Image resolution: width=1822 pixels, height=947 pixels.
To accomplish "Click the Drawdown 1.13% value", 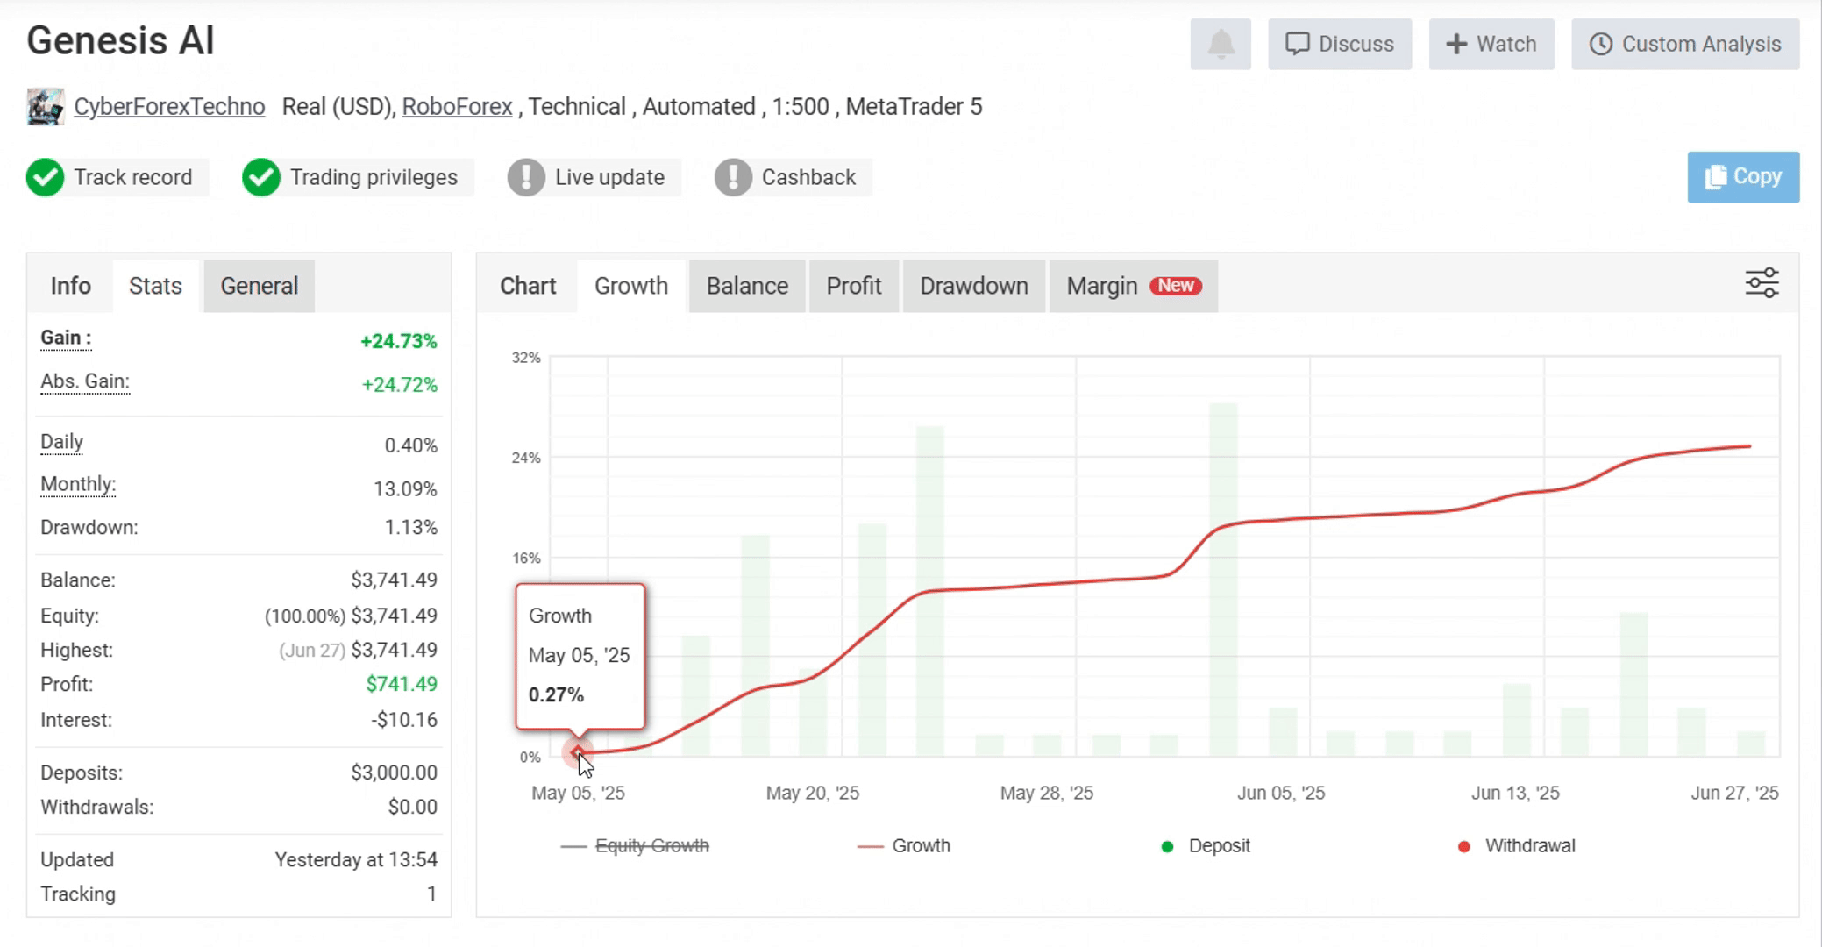I will 411,528.
